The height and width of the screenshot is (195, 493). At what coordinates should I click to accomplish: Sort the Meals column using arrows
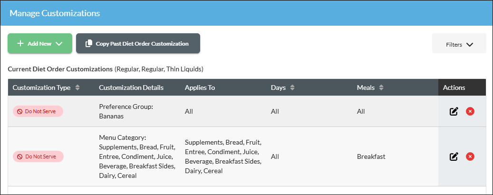381,88
